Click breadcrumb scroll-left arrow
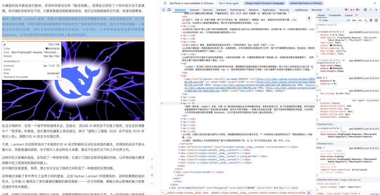 click(162, 193)
